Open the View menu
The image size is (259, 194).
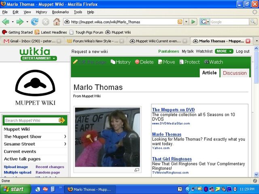27,12
